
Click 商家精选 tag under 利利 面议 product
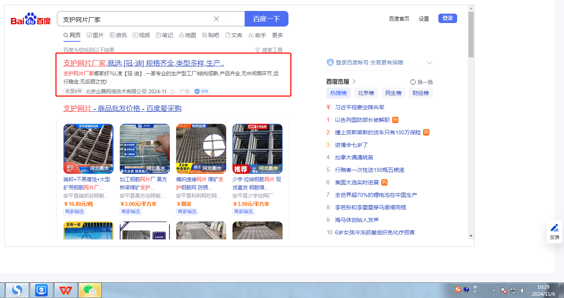(187, 212)
